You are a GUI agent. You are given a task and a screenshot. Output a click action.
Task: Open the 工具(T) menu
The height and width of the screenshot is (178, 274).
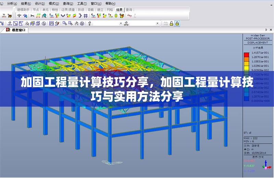click(x=82, y=3)
